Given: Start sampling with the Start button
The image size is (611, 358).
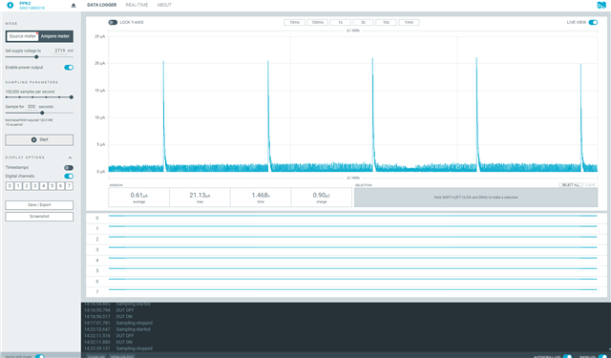Looking at the screenshot, I should pos(39,139).
